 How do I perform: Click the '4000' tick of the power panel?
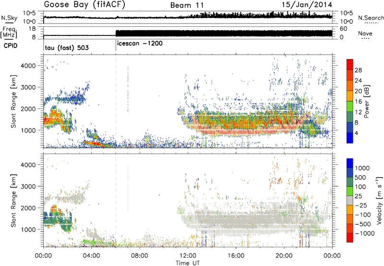pyautogui.click(x=28, y=66)
